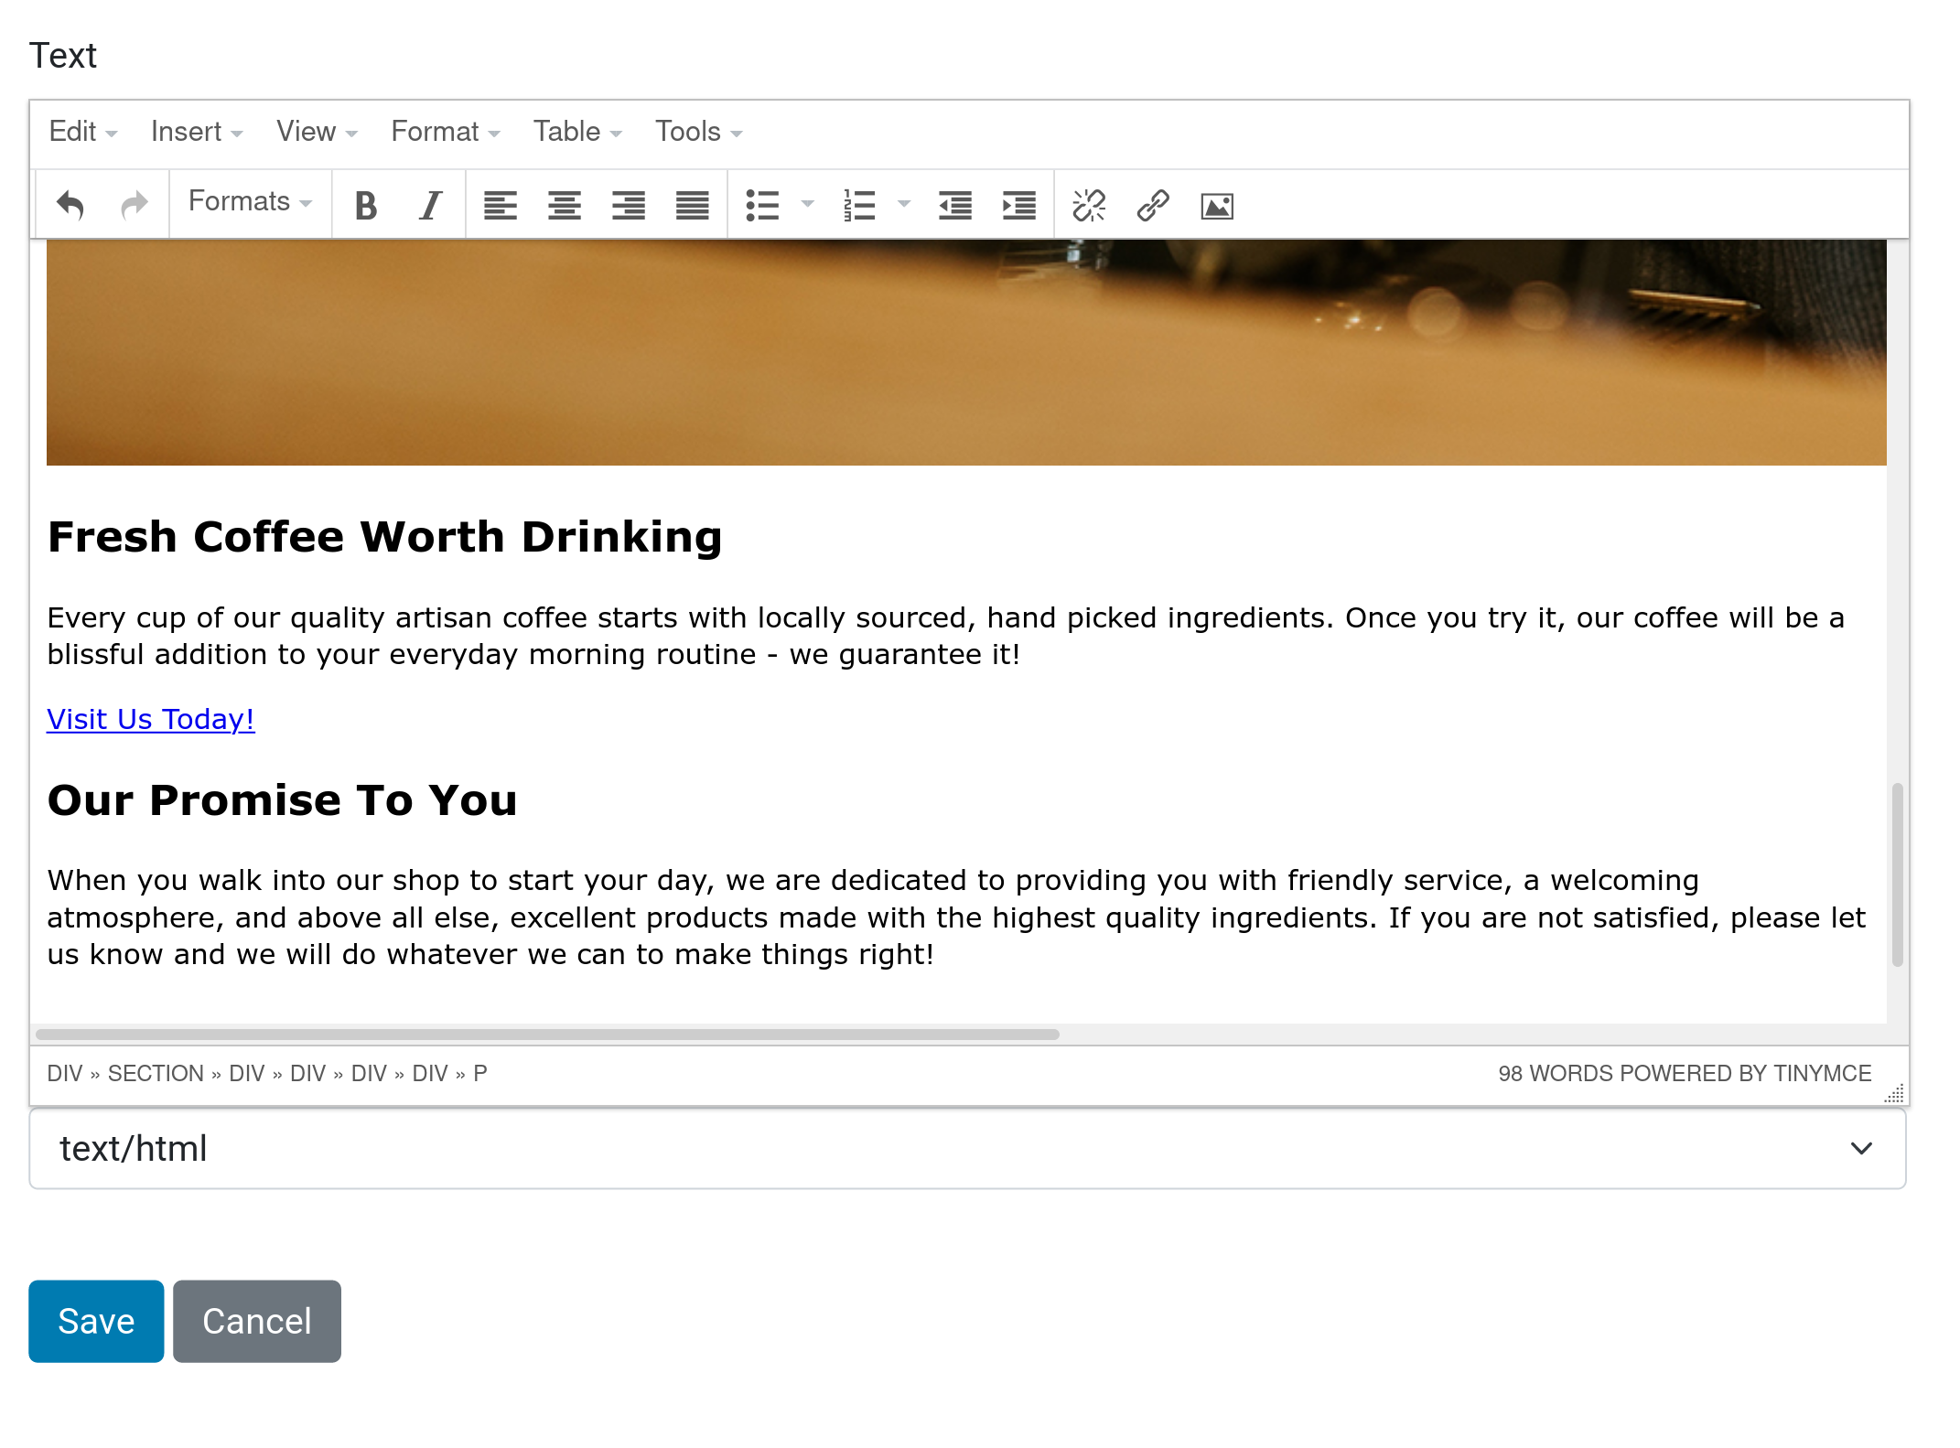Screen dimensions: 1960x1448
Task: Redo the last undone edit
Action: [135, 205]
